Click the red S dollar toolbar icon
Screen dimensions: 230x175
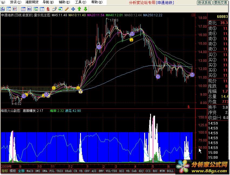point(48,9)
